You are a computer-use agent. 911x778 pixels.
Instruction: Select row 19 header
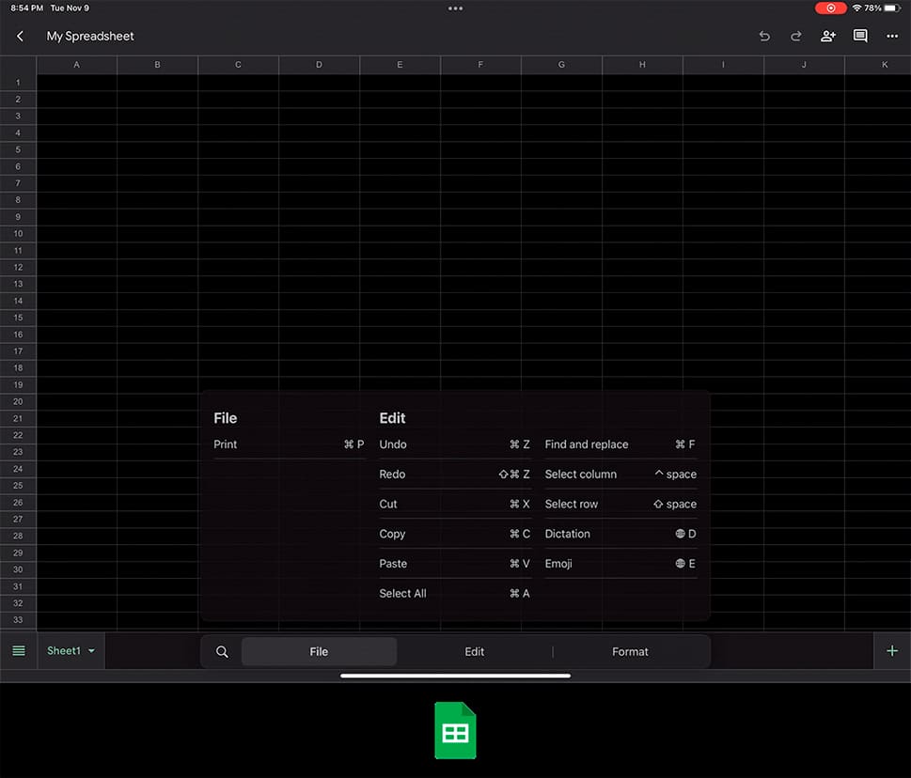point(18,385)
